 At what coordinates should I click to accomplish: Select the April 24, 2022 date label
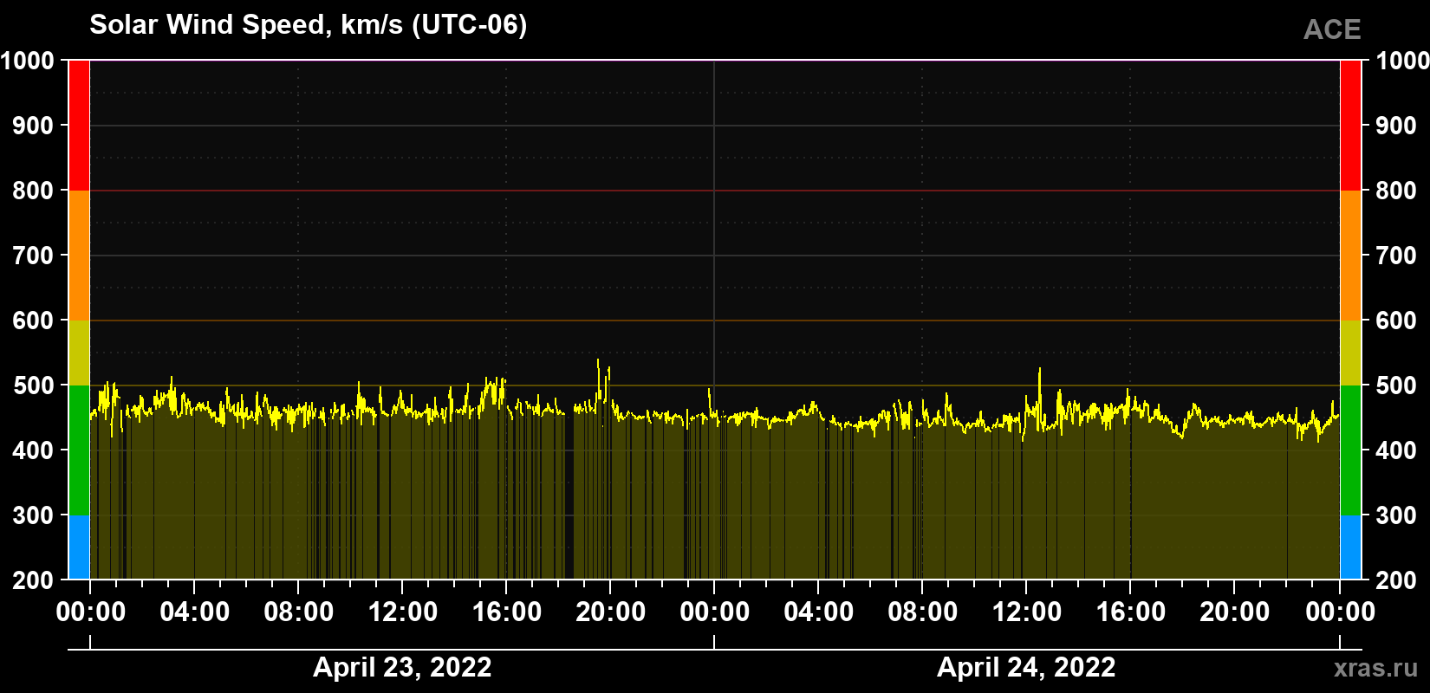(1026, 667)
